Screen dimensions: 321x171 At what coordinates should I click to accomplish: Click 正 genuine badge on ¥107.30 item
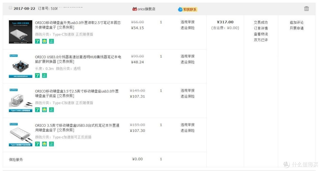51,144
